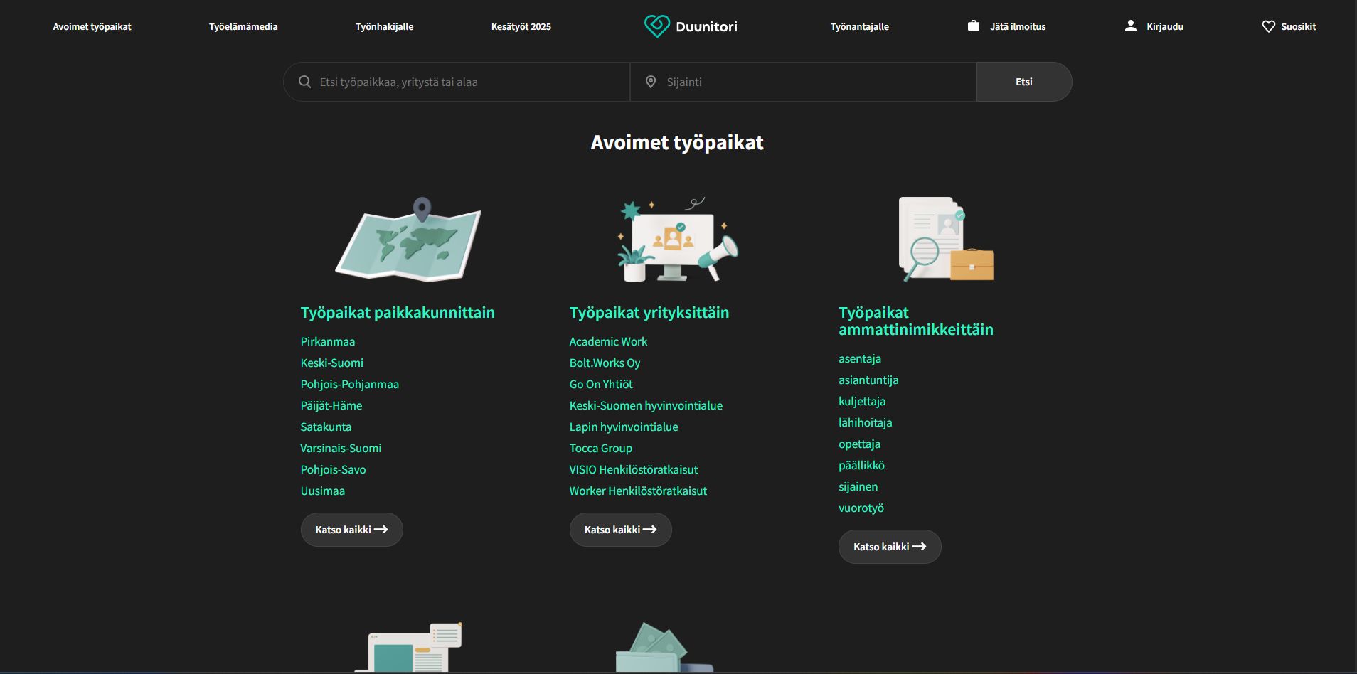Image resolution: width=1357 pixels, height=674 pixels.
Task: Click the briefcase icon beside Jätä ilmoitus
Action: pyautogui.click(x=974, y=26)
